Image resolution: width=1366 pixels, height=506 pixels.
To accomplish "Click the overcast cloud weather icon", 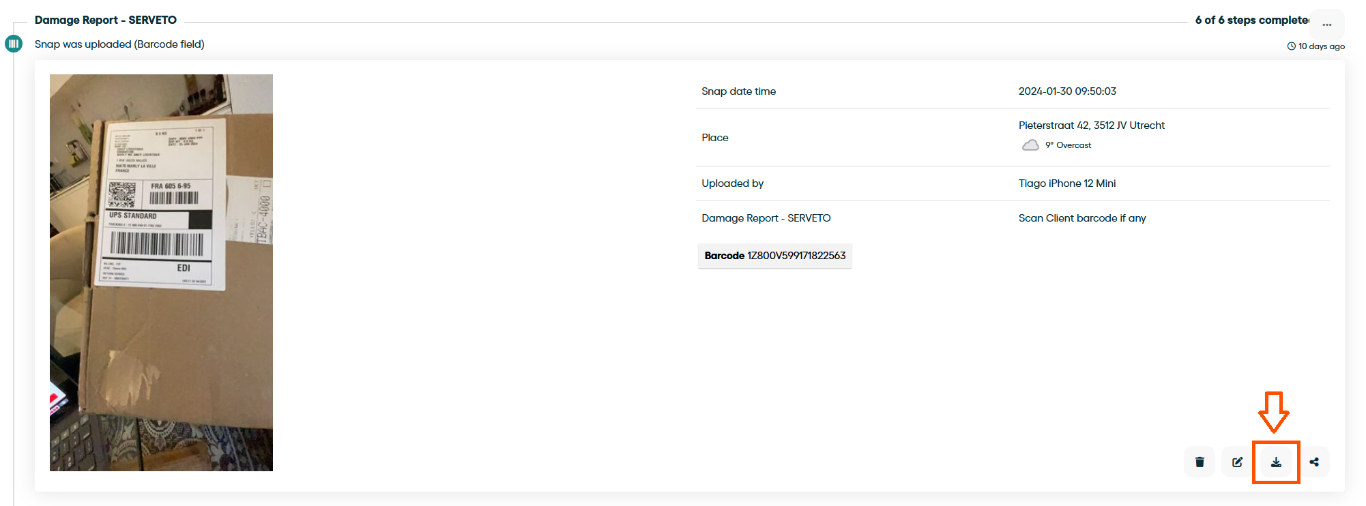I will click(x=1030, y=145).
